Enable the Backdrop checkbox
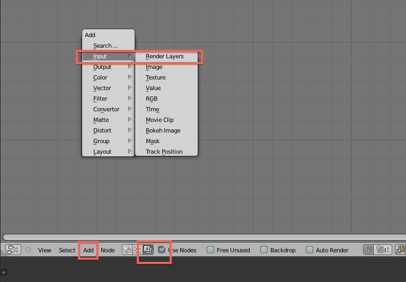 [x=264, y=250]
